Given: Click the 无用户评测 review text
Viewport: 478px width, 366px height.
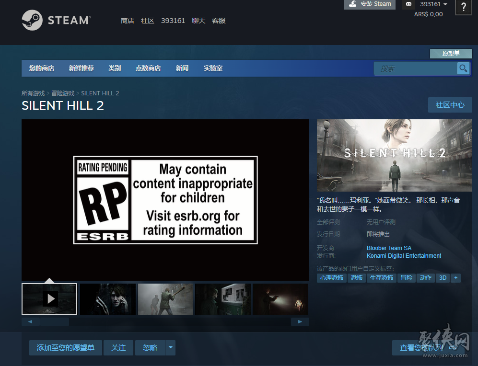Looking at the screenshot, I should tap(381, 222).
